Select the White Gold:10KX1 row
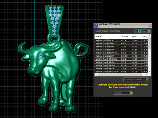 pos(121,62)
